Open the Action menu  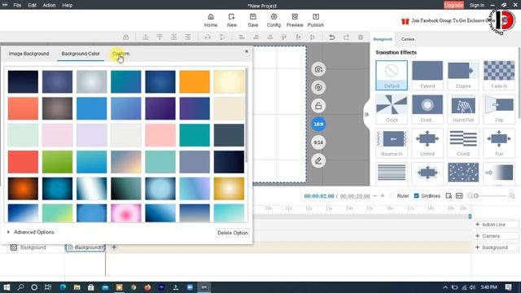(49, 6)
